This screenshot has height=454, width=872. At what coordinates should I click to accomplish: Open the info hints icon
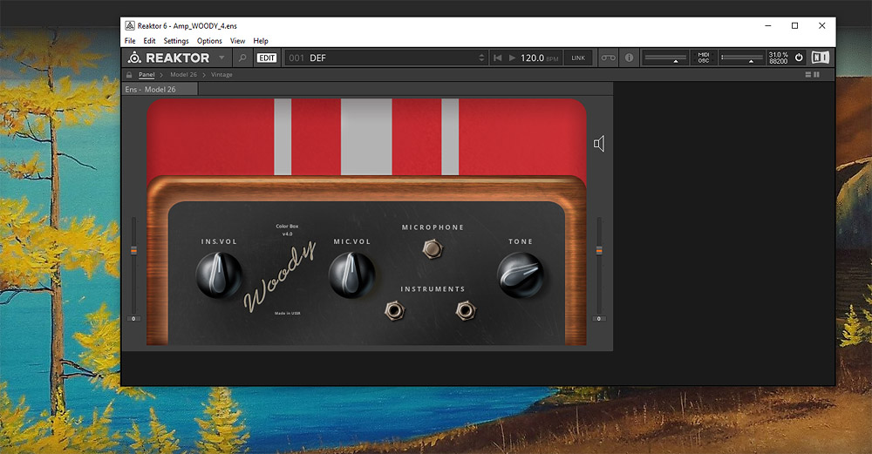(630, 58)
